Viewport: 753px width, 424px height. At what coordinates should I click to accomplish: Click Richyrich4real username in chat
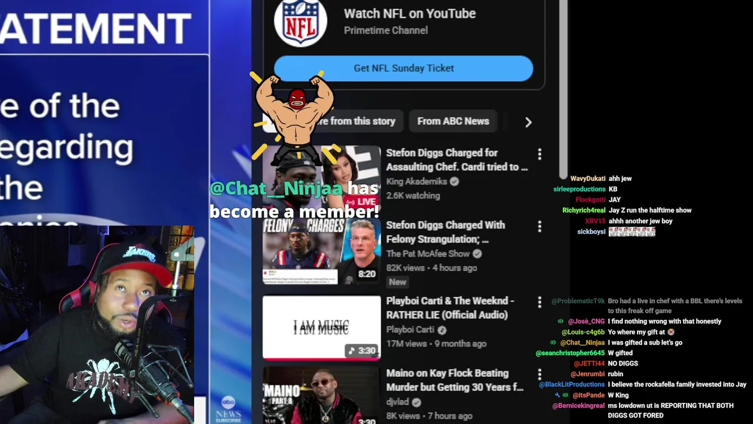point(584,210)
